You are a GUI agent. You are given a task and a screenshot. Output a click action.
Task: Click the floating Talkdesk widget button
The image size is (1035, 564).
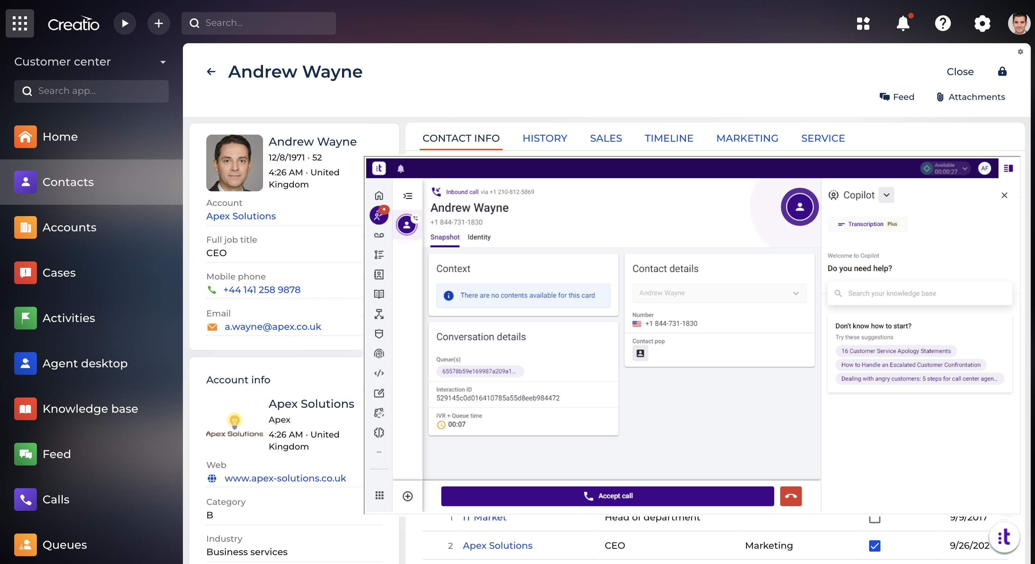tap(1004, 537)
